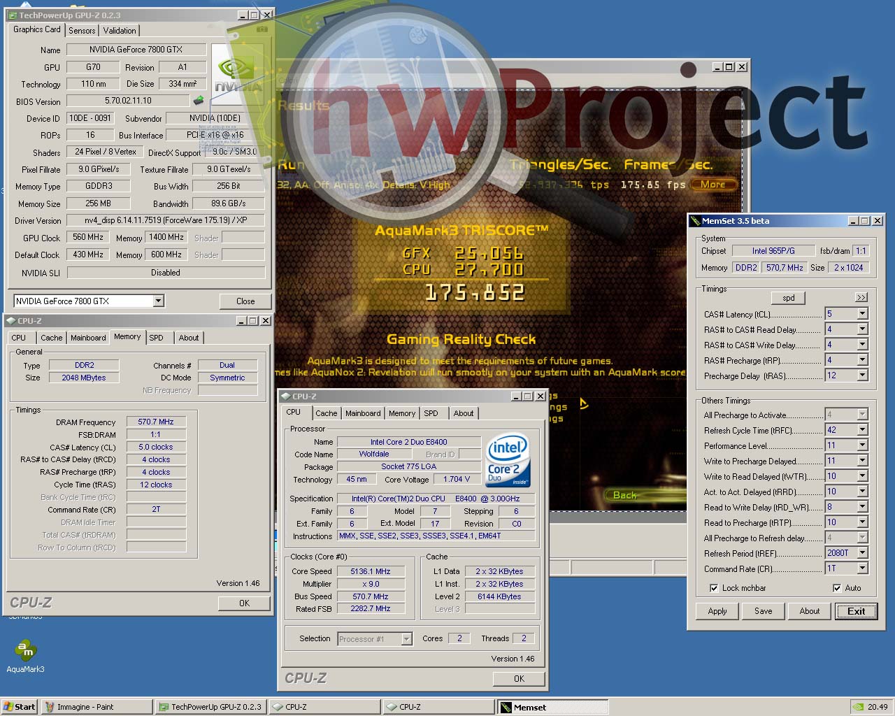
Task: Click the Core Speed value 5136.1 MHz
Action: (371, 571)
